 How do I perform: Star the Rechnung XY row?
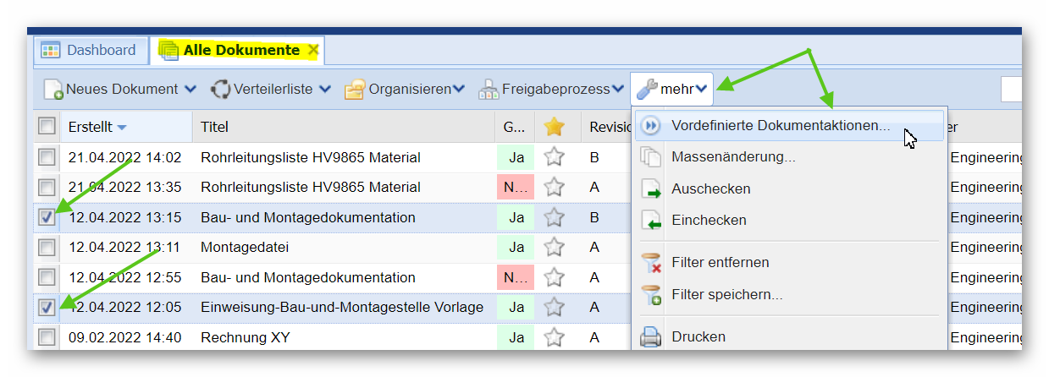555,336
